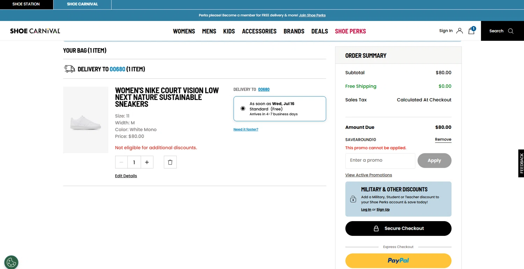
Task: Click the Nike Court Vision product title
Action: pyautogui.click(x=167, y=97)
